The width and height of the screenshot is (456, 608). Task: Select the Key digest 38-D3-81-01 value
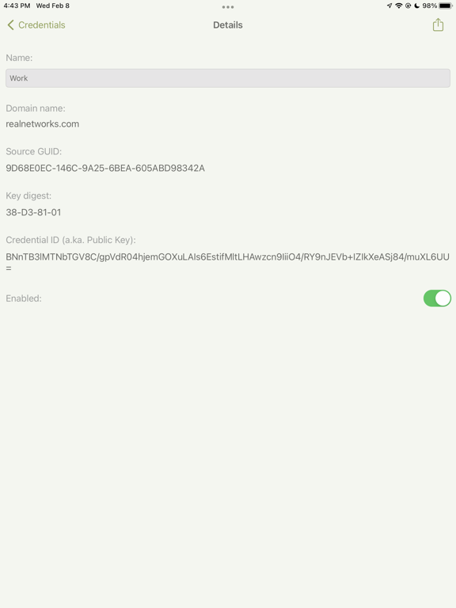pos(33,212)
